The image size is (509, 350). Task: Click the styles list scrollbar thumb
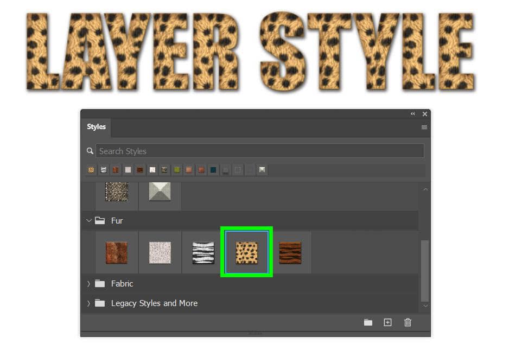425,271
